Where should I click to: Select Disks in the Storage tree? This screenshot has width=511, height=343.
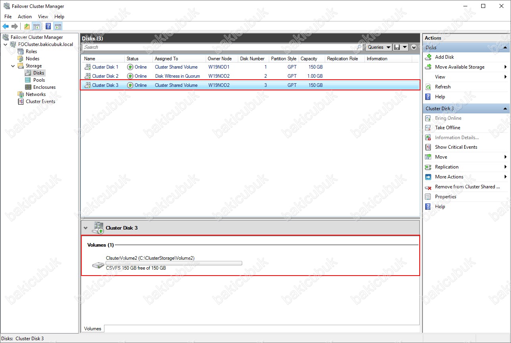39,73
